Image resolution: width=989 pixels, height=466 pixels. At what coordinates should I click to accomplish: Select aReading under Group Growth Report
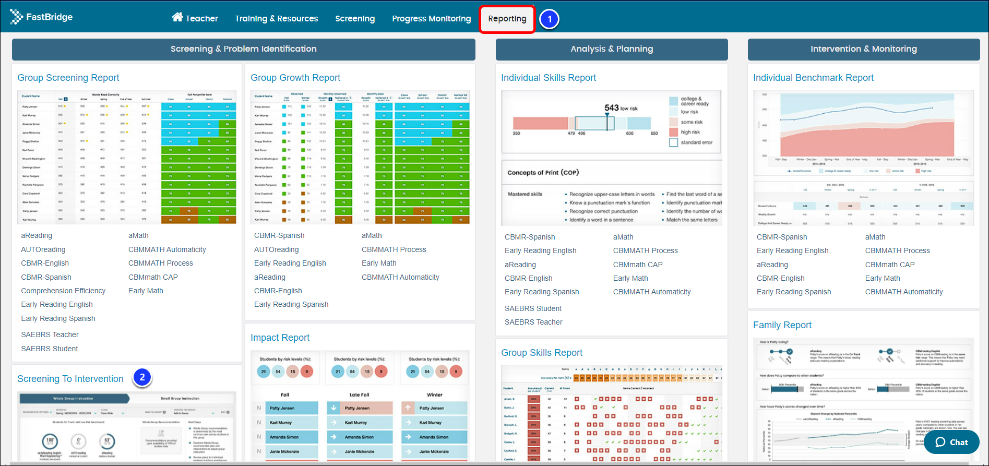270,277
